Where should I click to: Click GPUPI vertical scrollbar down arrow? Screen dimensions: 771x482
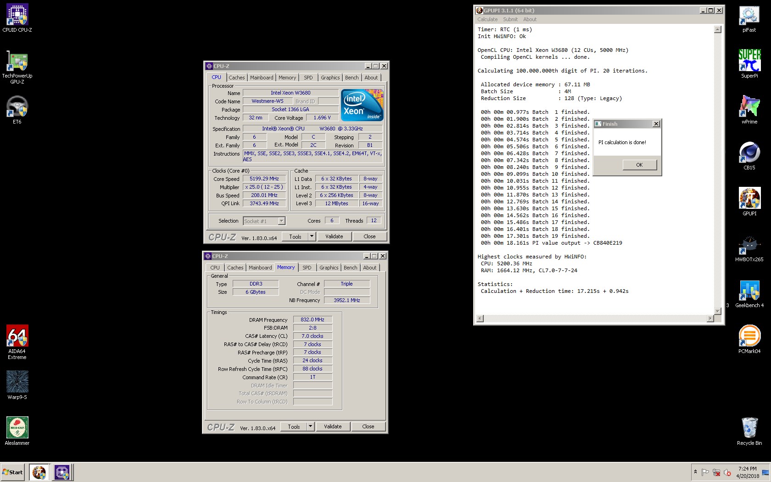click(718, 311)
